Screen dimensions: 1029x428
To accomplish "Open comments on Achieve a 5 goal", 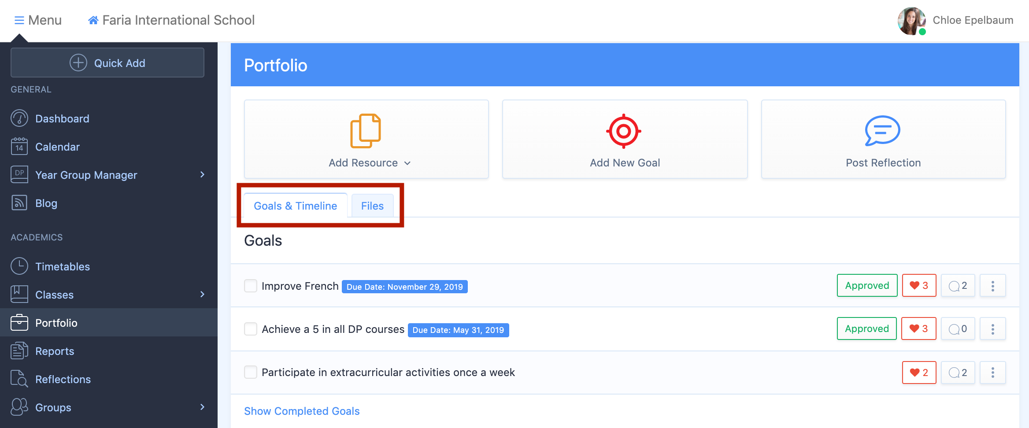I will (x=958, y=329).
